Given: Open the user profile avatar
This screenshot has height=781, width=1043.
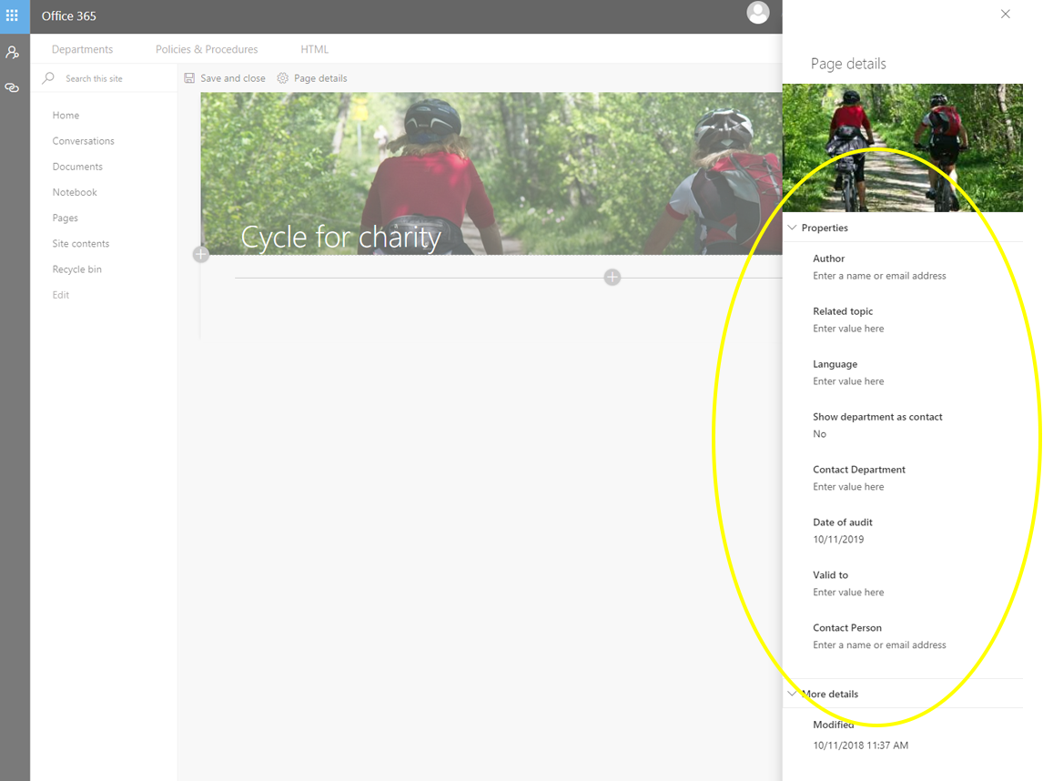Looking at the screenshot, I should point(757,13).
